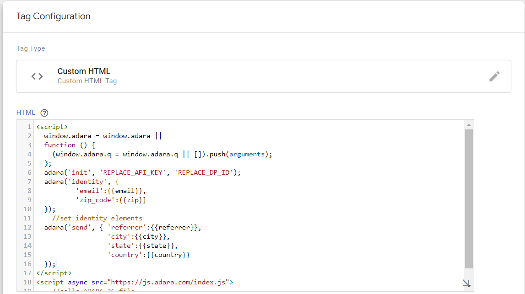Click the js.adara.com/index.js URL string
The width and height of the screenshot is (525, 294).
[x=168, y=282]
